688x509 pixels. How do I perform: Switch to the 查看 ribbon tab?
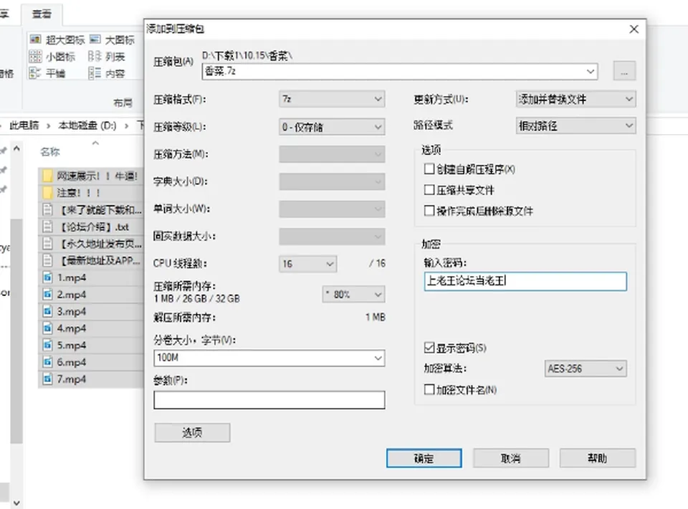click(42, 14)
